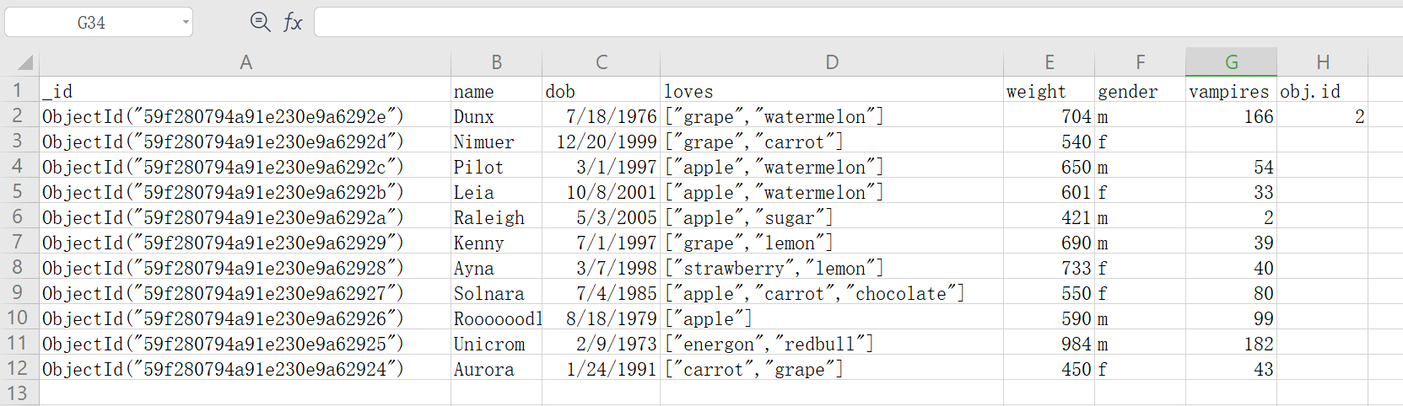Select the cell with name Aurora

[496, 370]
